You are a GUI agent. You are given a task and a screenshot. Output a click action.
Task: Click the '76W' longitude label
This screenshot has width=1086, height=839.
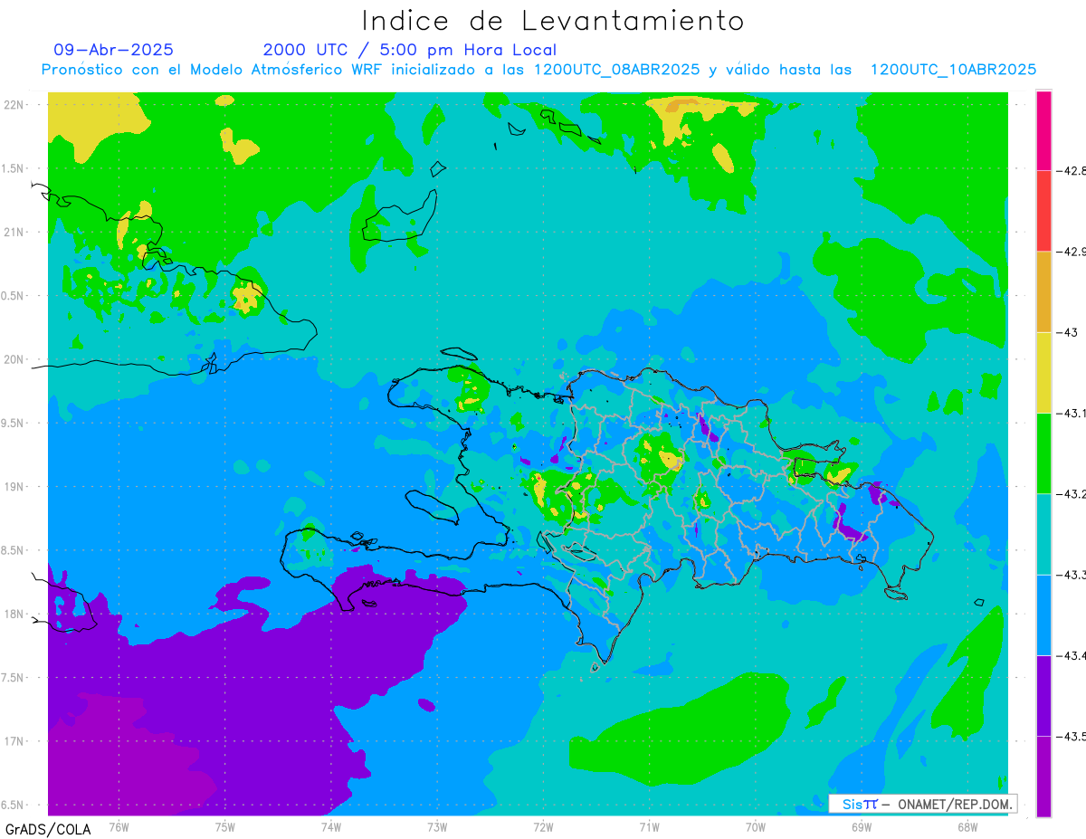click(x=119, y=826)
